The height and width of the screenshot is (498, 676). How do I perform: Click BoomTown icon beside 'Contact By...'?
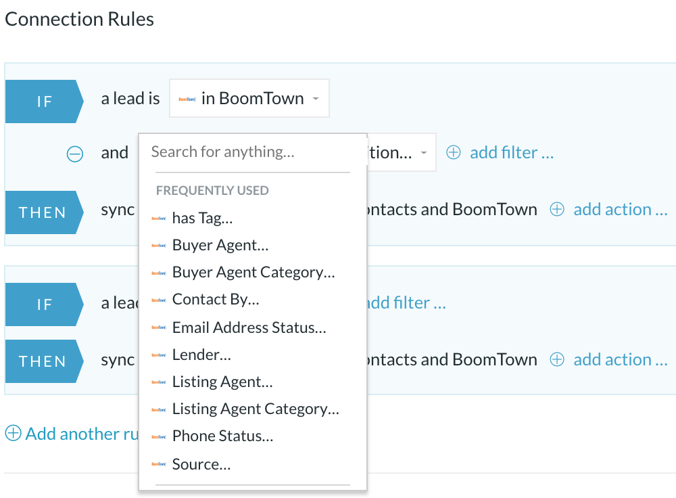tap(159, 300)
